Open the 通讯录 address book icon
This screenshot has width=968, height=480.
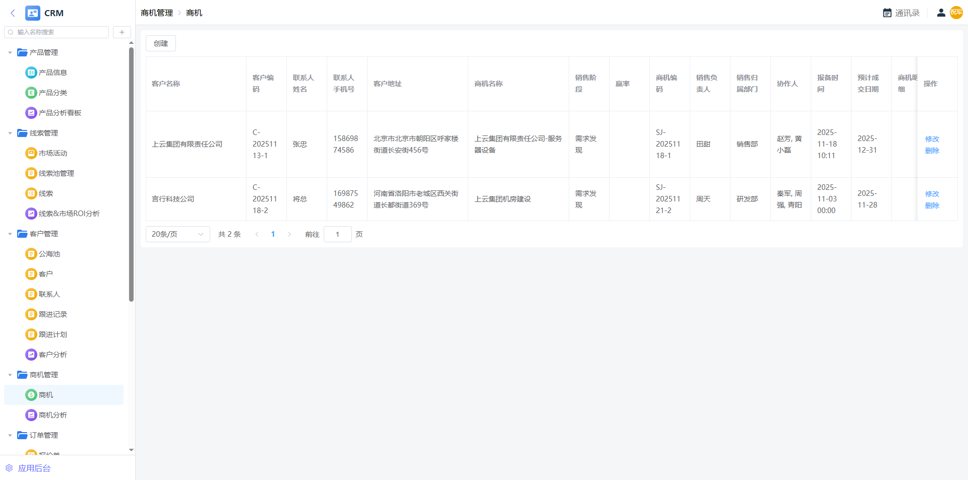pyautogui.click(x=887, y=13)
